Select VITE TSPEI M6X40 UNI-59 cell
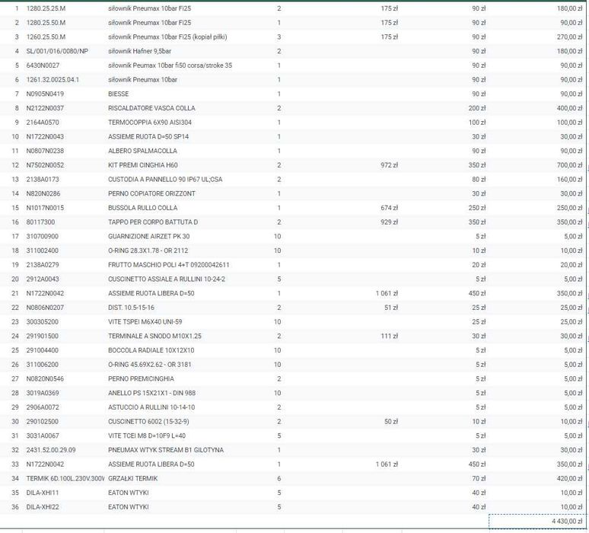The image size is (589, 533). [145, 322]
